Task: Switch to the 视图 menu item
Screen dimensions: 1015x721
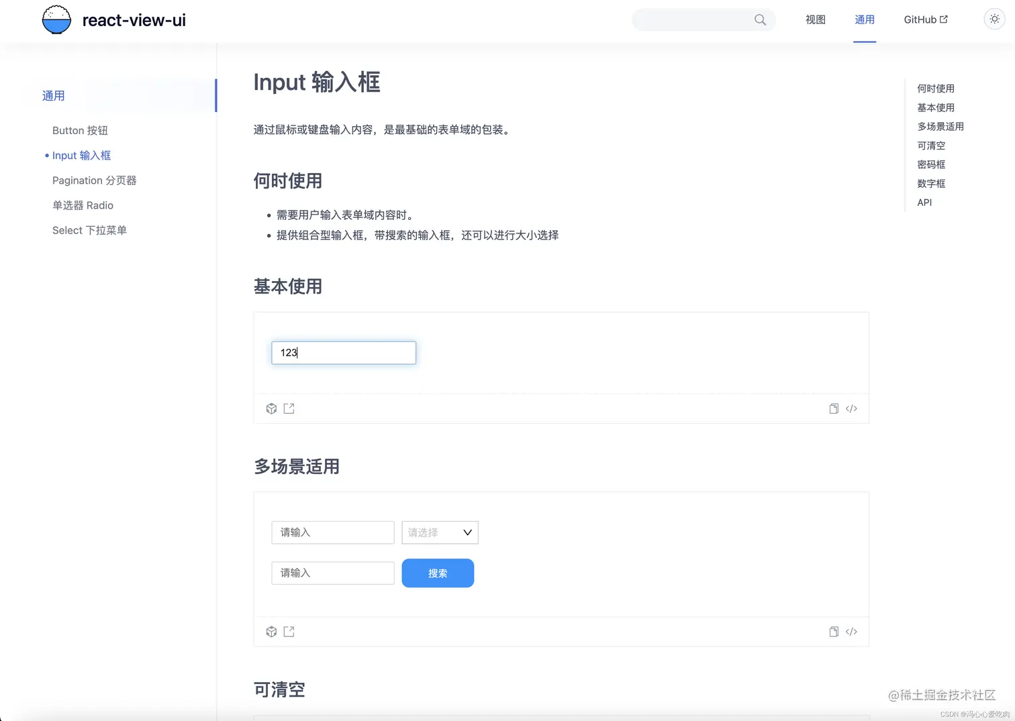Action: coord(815,19)
